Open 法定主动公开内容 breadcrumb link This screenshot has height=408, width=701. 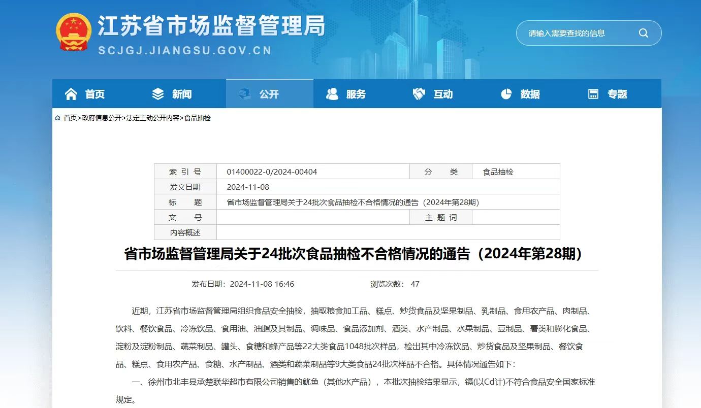pyautogui.click(x=152, y=118)
